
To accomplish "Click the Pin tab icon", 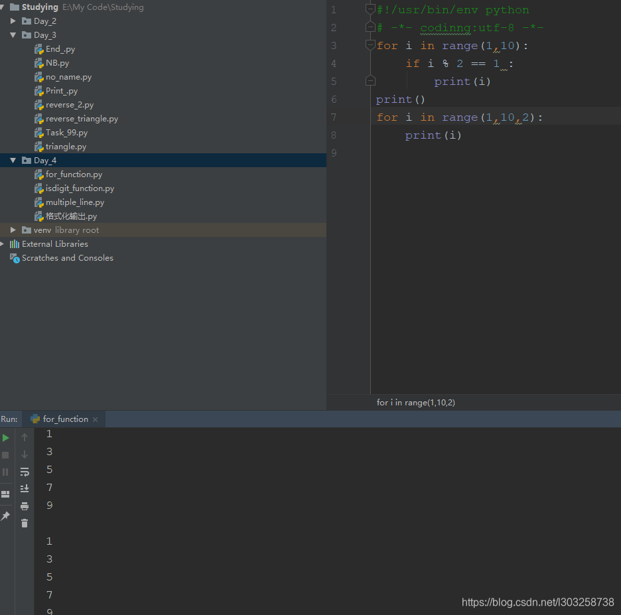I will (x=5, y=515).
